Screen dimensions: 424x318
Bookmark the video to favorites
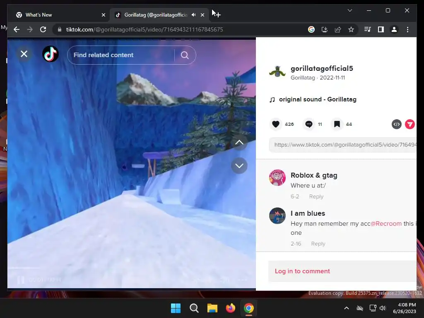[337, 124]
